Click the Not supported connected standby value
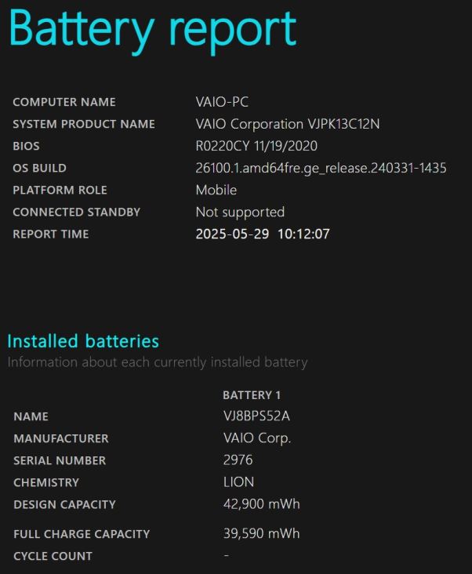472x574 pixels. click(x=240, y=213)
